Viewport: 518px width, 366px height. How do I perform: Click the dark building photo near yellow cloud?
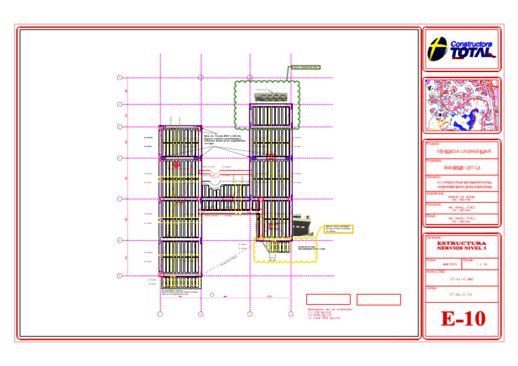303,226
